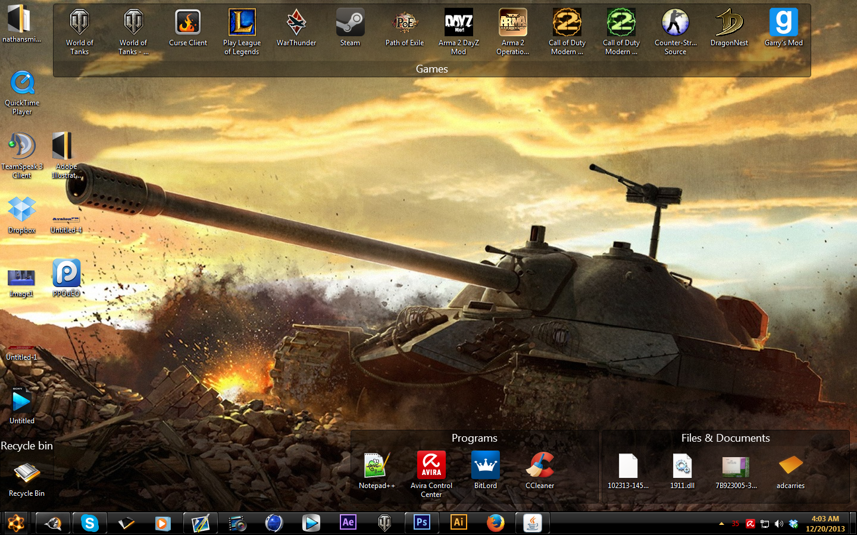This screenshot has width=857, height=535.
Task: Click the blue play-arrow taskbar icon
Action: [x=311, y=523]
